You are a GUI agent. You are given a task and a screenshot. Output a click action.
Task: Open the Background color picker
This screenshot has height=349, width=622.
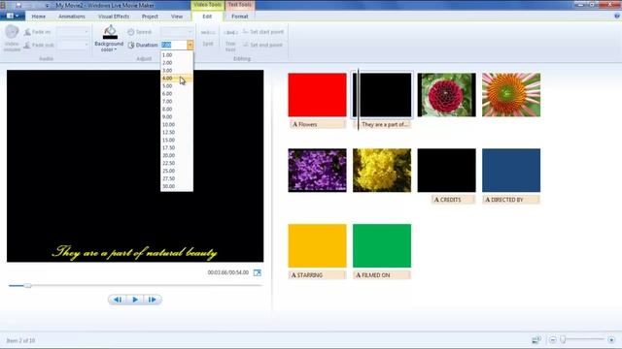[109, 39]
